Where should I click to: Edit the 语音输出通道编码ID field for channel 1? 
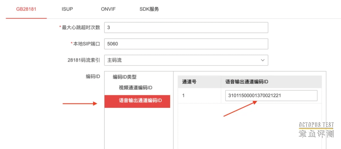(271, 96)
